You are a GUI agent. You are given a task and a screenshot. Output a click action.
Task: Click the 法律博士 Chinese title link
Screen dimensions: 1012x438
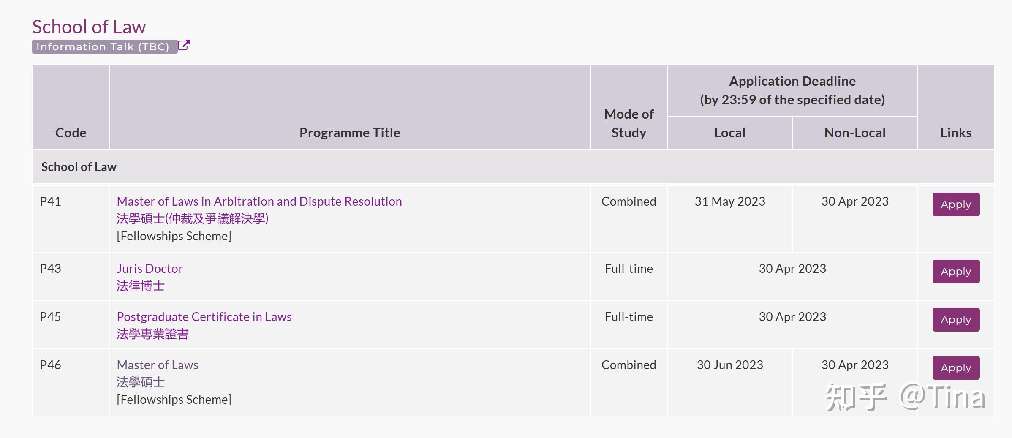[141, 286]
